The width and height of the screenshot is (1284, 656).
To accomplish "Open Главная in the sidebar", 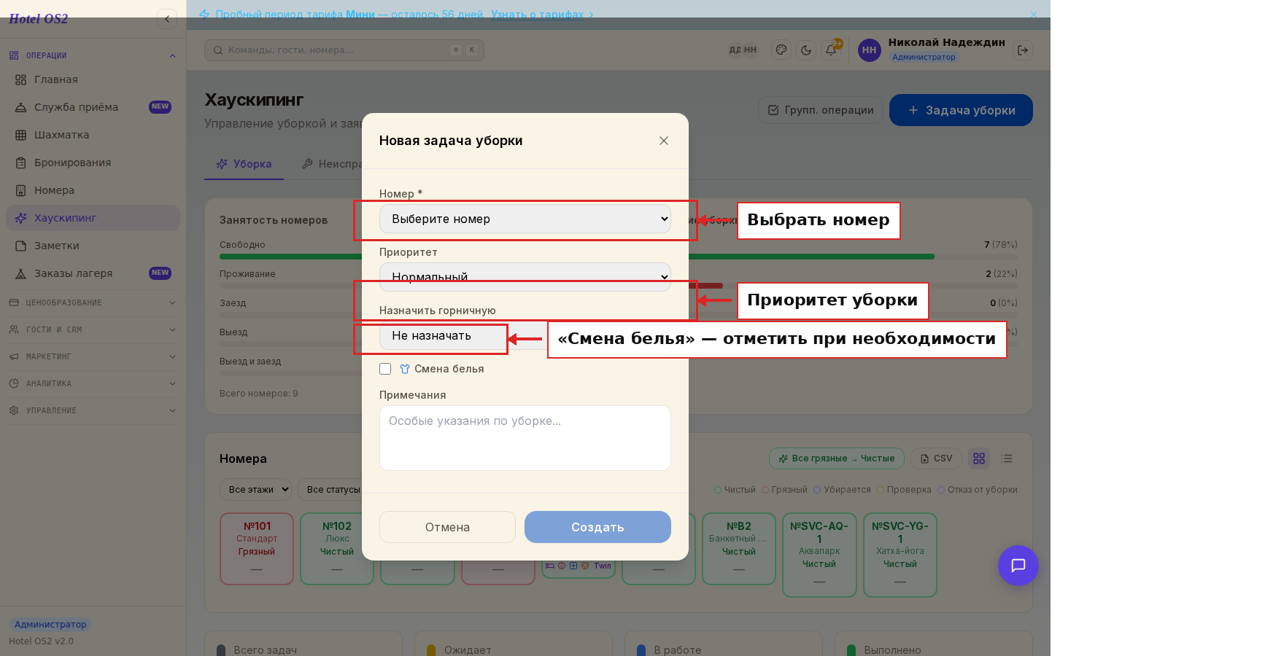I will 93,79.
